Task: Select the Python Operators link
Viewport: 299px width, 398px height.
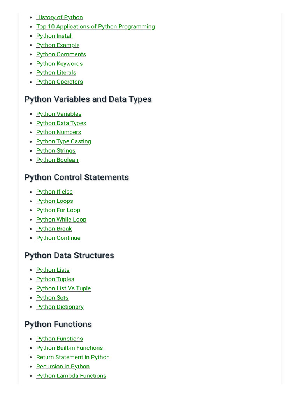Action: click(60, 82)
